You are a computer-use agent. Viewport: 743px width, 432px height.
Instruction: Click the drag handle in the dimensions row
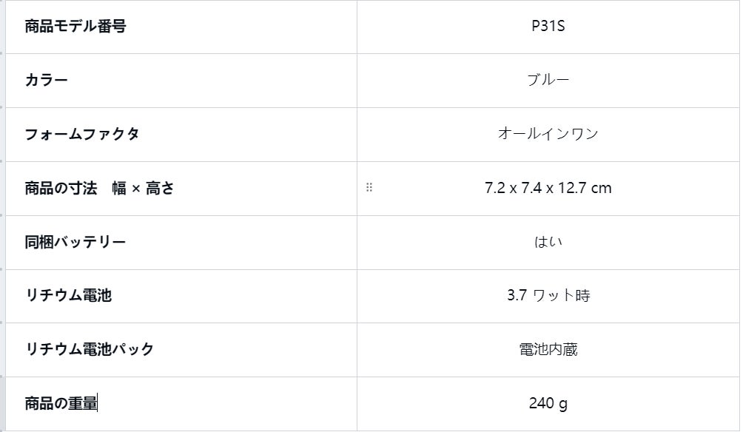pos(369,188)
